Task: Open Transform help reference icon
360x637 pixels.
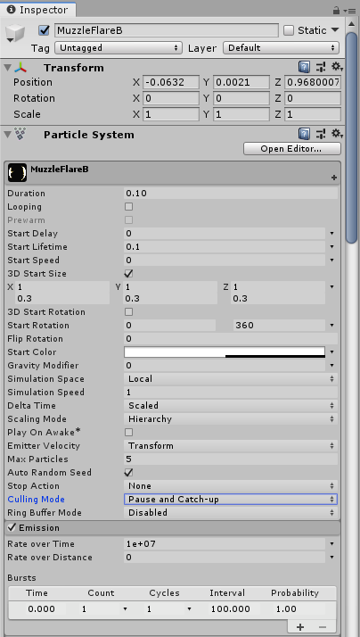Action: click(x=305, y=67)
